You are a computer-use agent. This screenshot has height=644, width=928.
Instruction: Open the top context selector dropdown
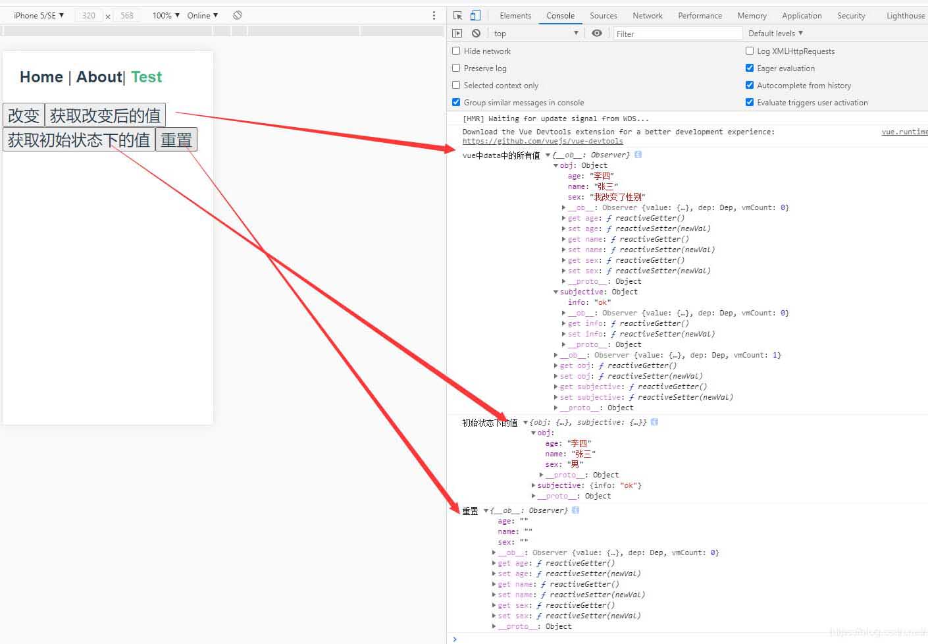point(536,33)
